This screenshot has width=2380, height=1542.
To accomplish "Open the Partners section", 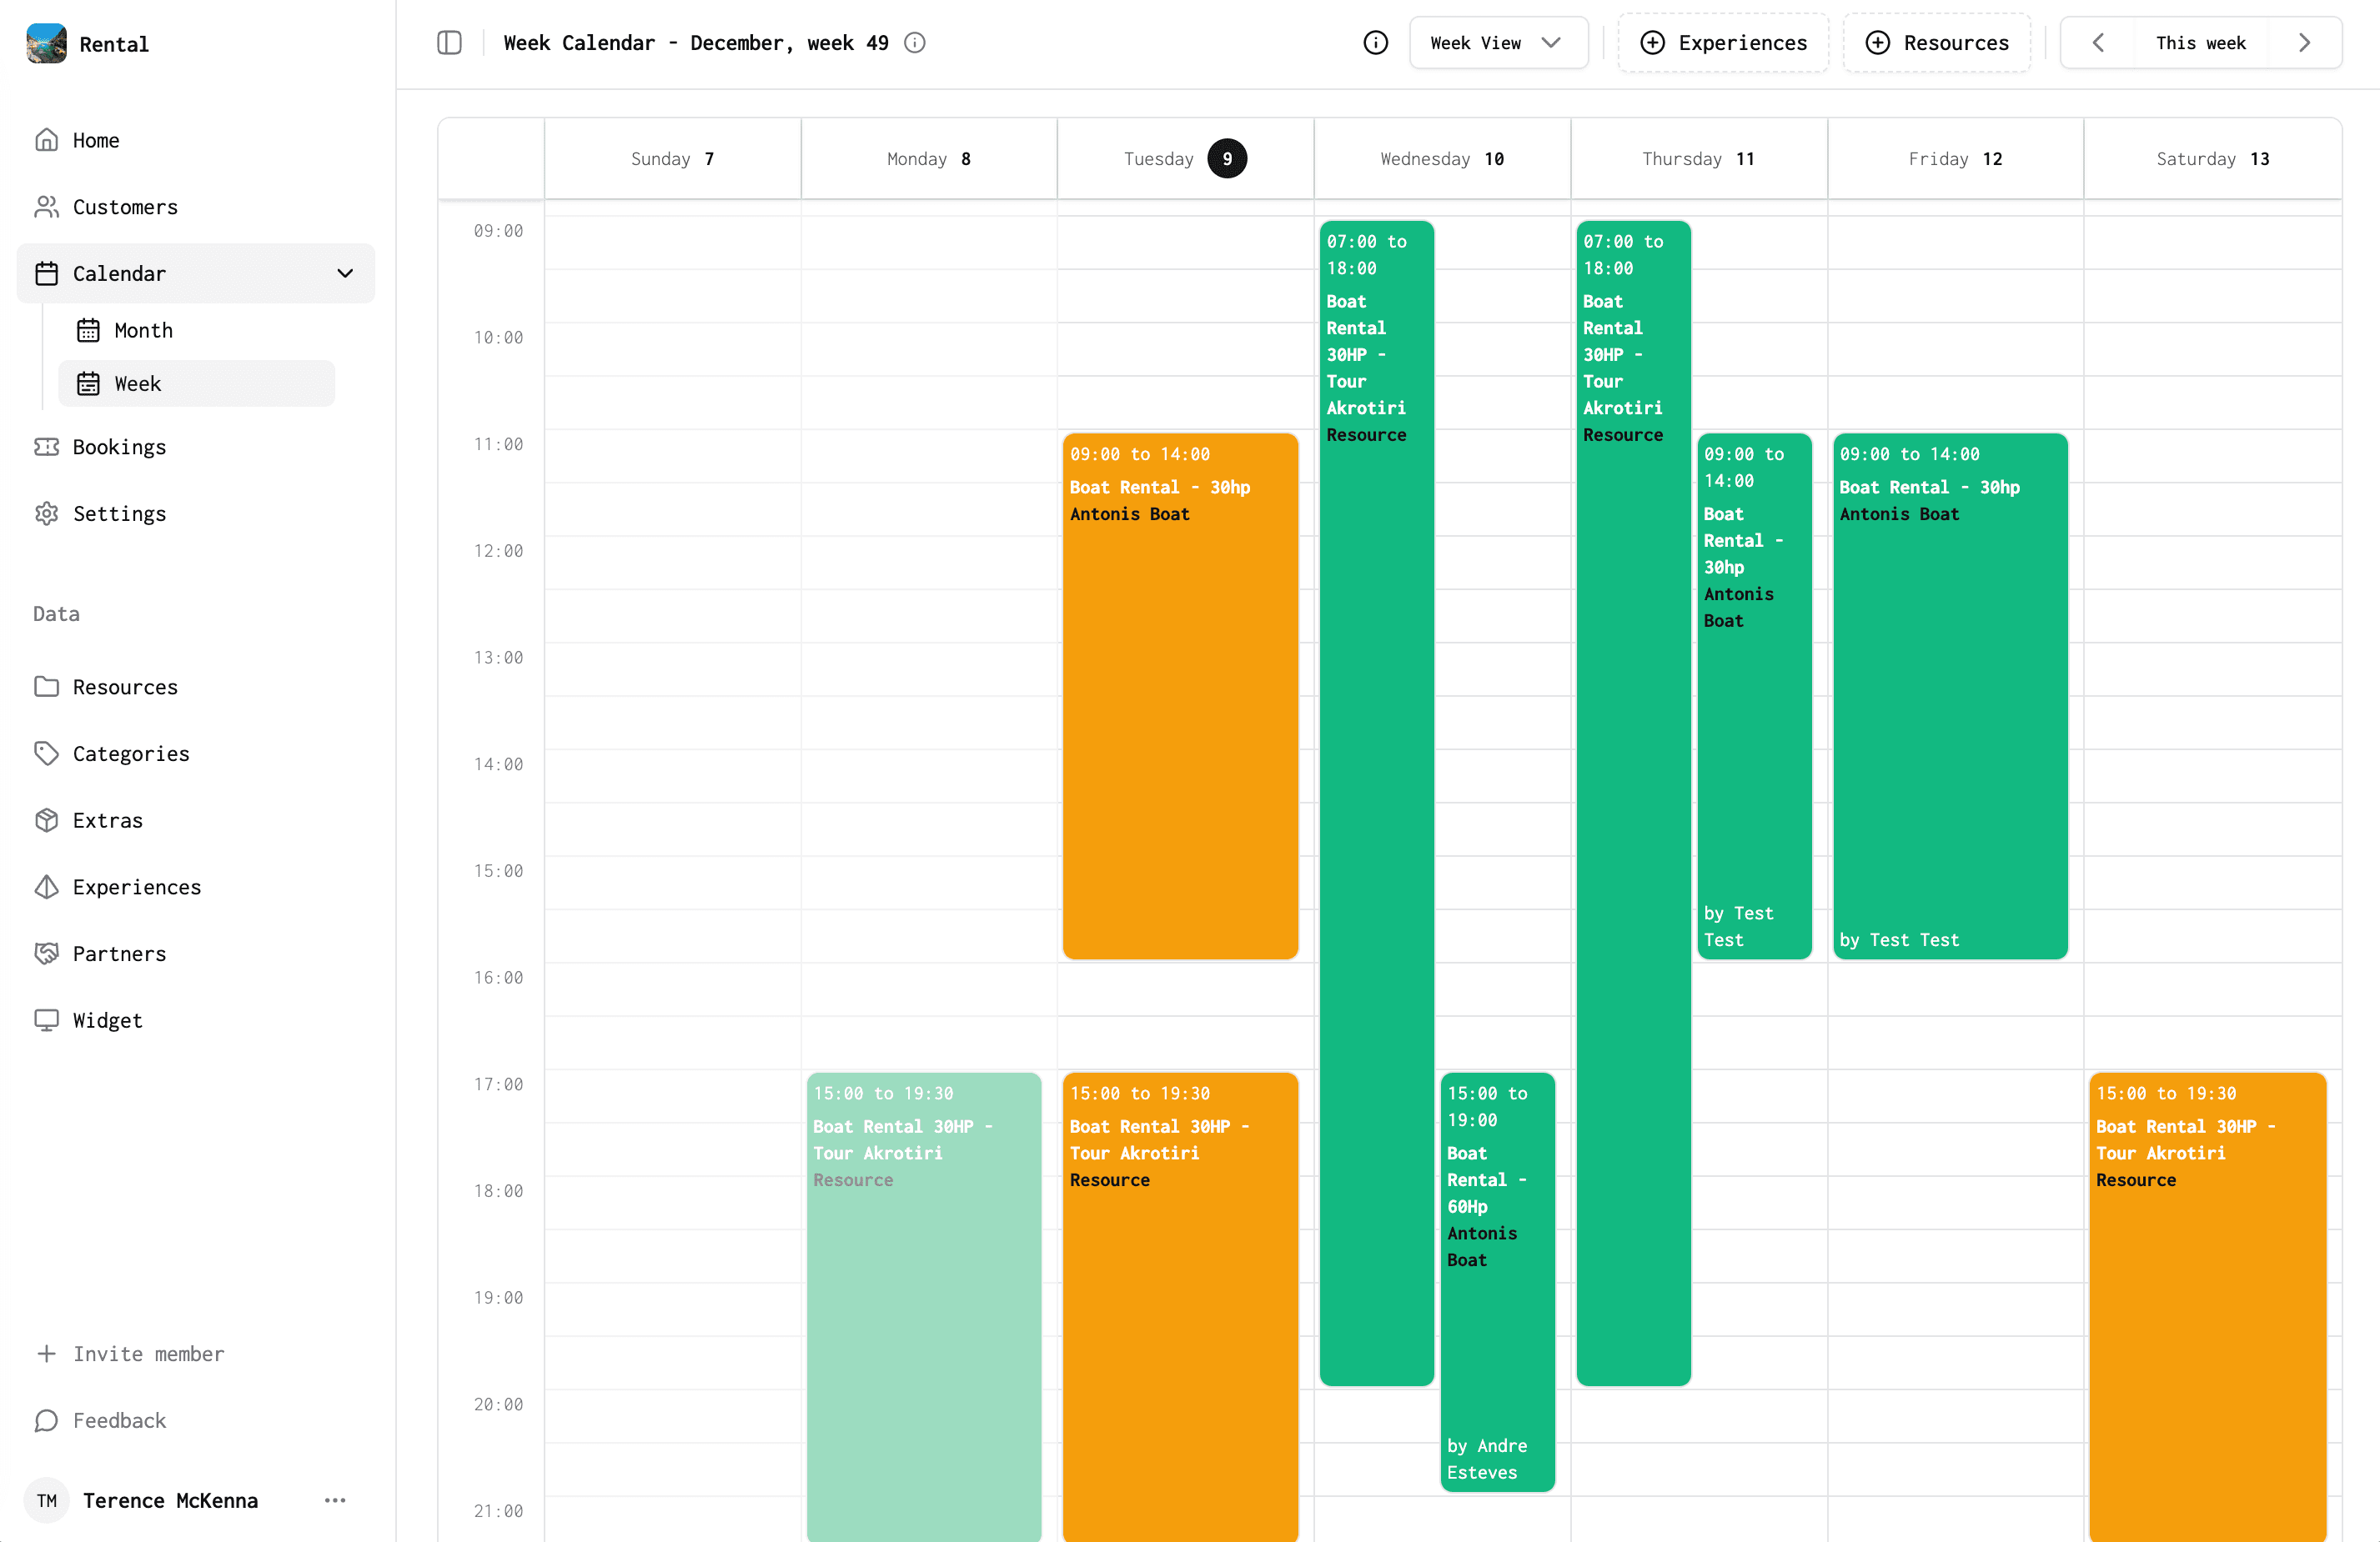I will click(x=118, y=954).
